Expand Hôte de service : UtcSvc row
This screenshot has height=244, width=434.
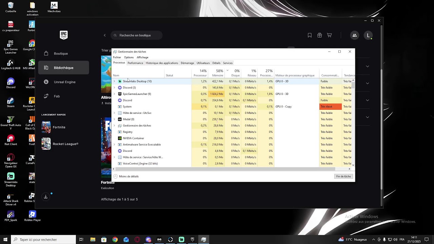click(x=114, y=113)
